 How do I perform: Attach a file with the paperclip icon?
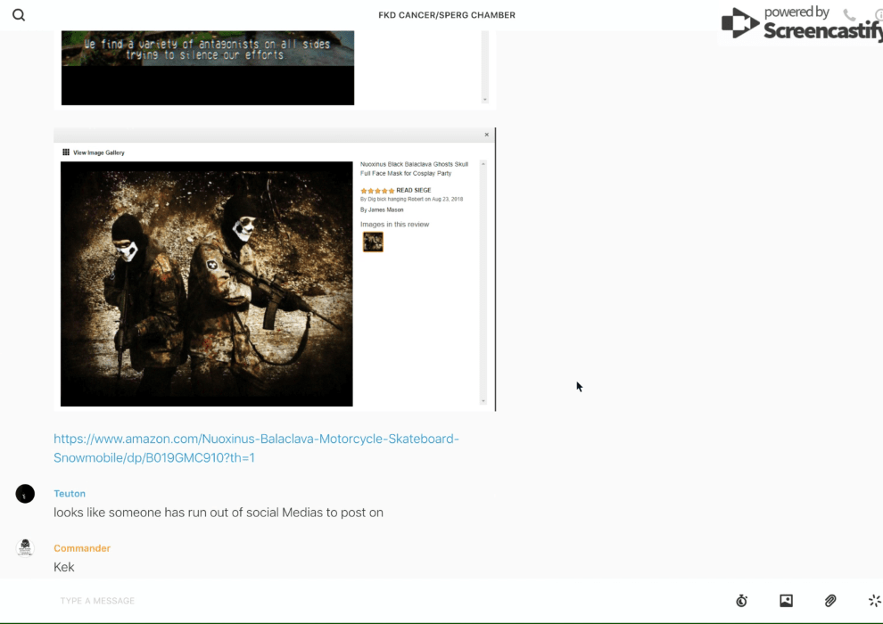click(830, 601)
